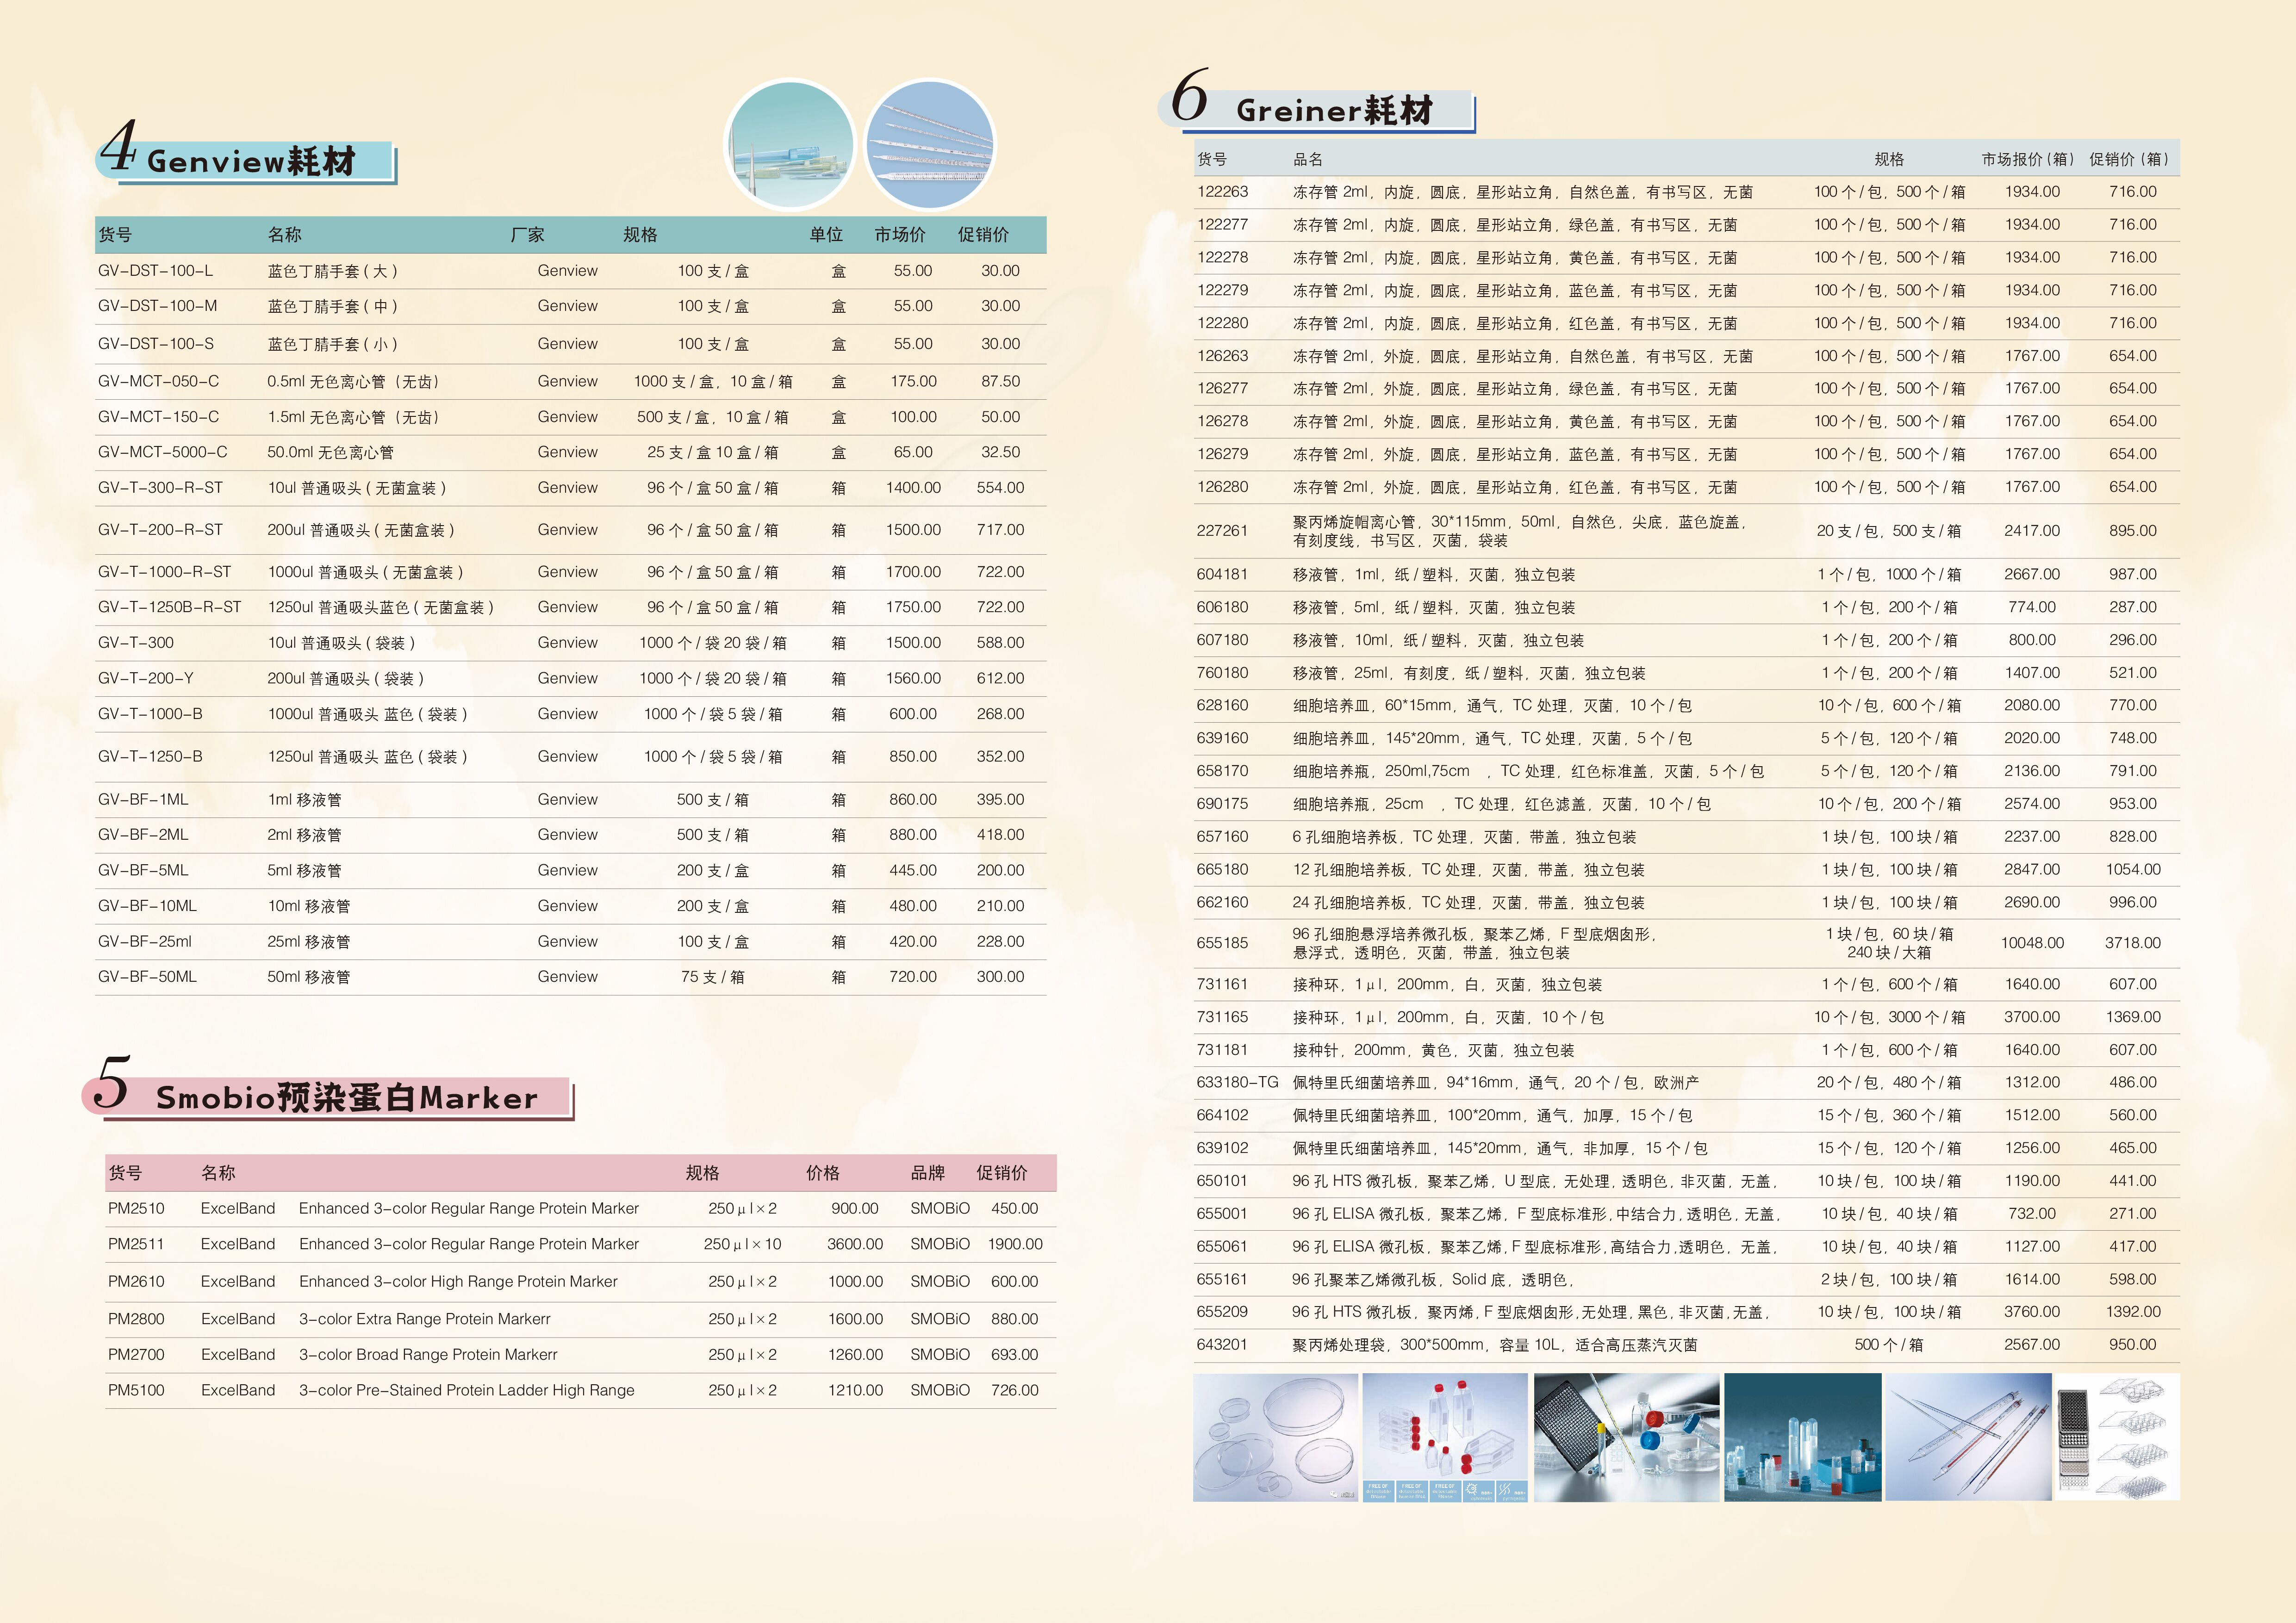Click the blue cryo tube rack image
The height and width of the screenshot is (1623, 2296).
click(1802, 1437)
